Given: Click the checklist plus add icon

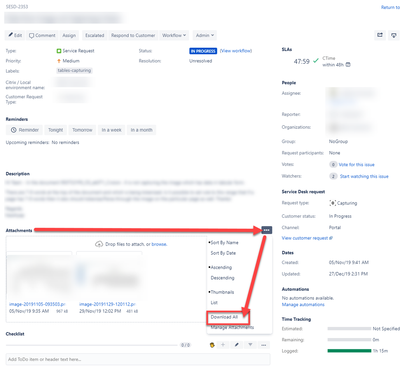Looking at the screenshot, I should 223,345.
